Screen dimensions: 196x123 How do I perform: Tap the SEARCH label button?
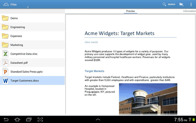click(x=171, y=4)
